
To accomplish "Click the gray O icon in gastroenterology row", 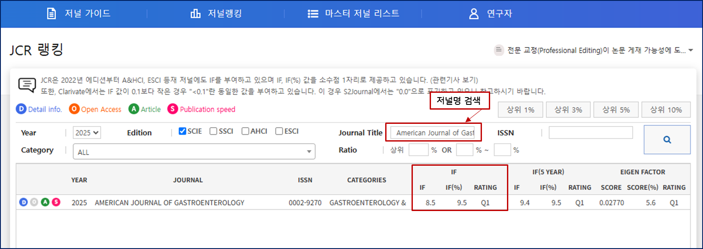I will click(x=34, y=202).
